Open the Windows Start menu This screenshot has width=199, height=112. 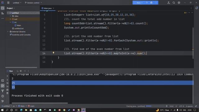click(2, 110)
